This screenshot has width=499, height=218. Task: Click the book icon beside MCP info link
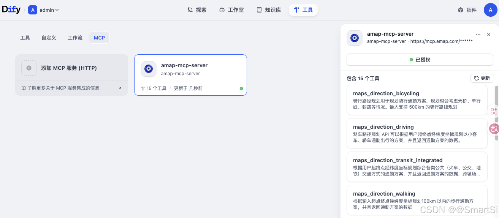point(24,88)
